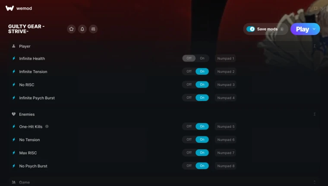This screenshot has width=328, height=186.
Task: Favorite the game with the star icon
Action: (71, 29)
